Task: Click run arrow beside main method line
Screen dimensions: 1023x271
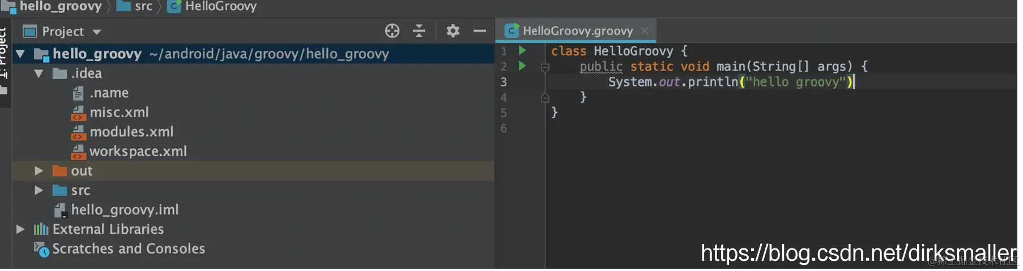Action: pyautogui.click(x=522, y=66)
